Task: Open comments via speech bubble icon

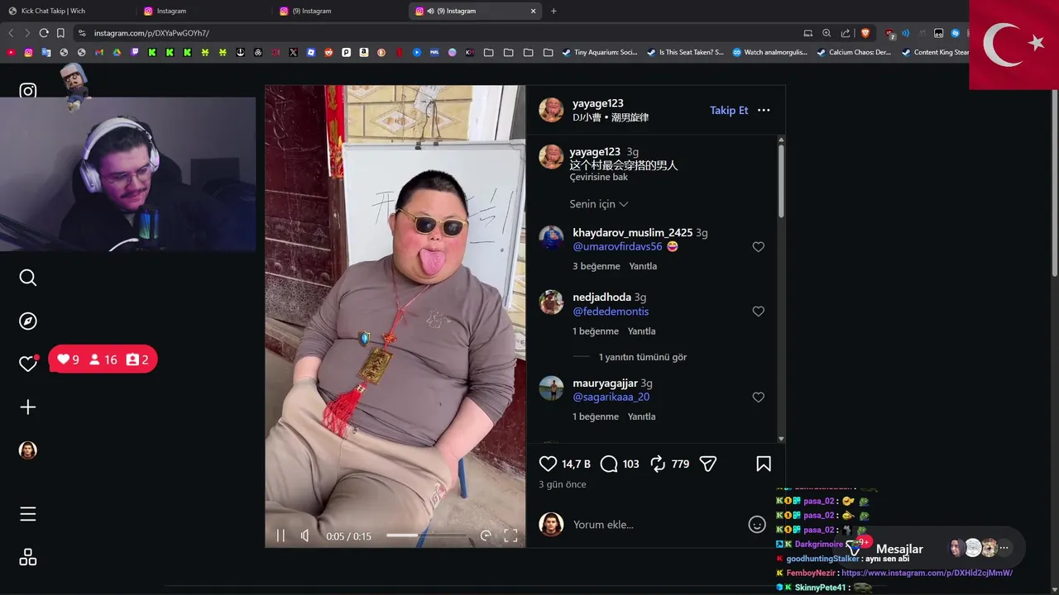Action: click(609, 464)
